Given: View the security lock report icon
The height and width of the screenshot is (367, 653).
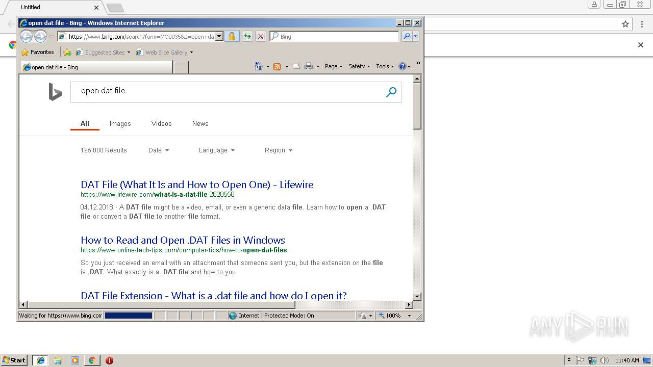Looking at the screenshot, I should (x=232, y=36).
